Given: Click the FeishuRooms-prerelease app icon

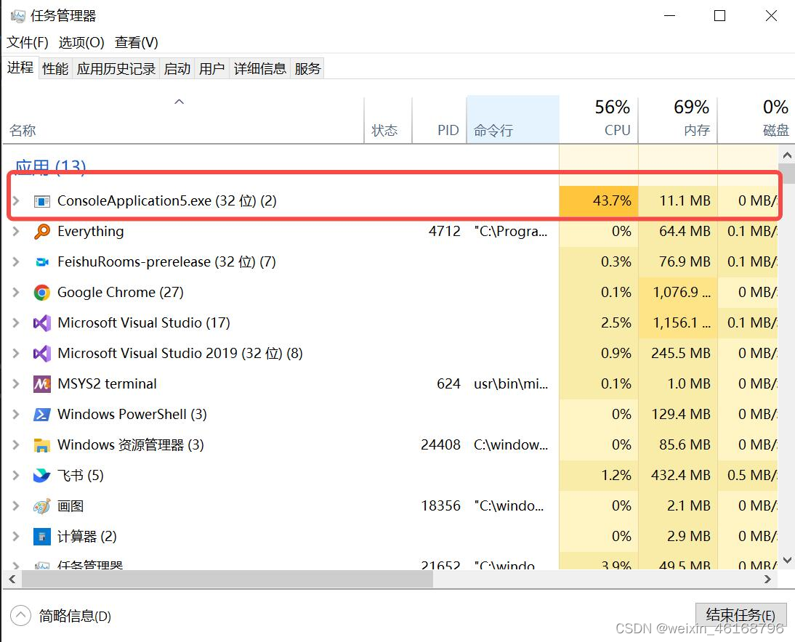Looking at the screenshot, I should pos(41,262).
